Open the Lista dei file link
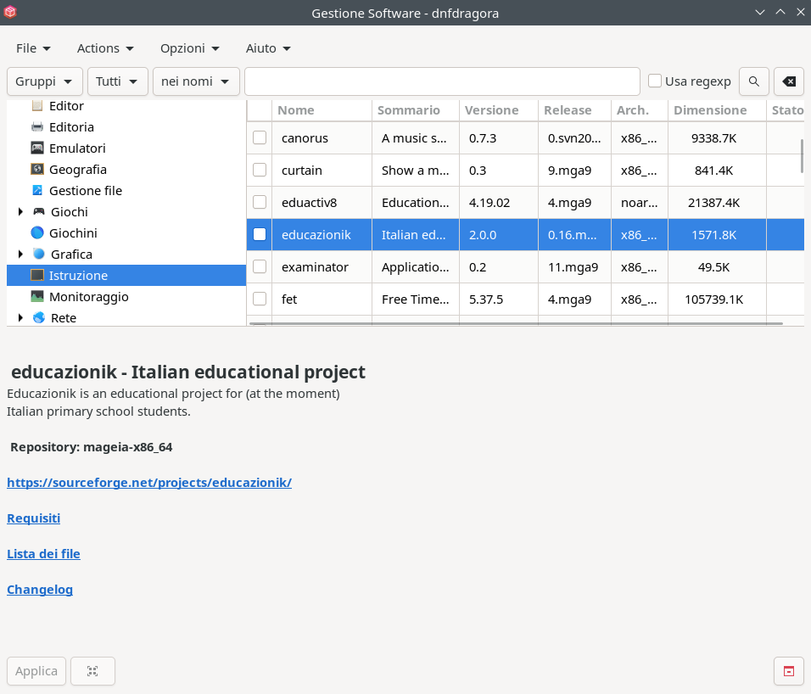811x694 pixels. click(x=43, y=554)
